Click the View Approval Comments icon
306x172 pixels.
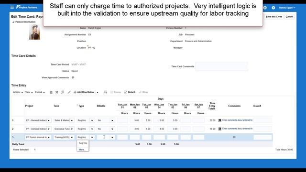pos(73,77)
